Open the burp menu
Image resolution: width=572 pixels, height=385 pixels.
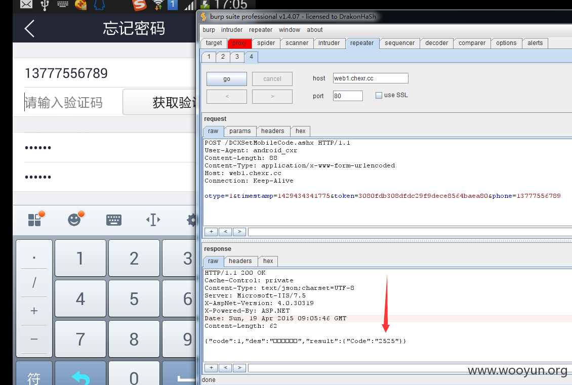[209, 30]
